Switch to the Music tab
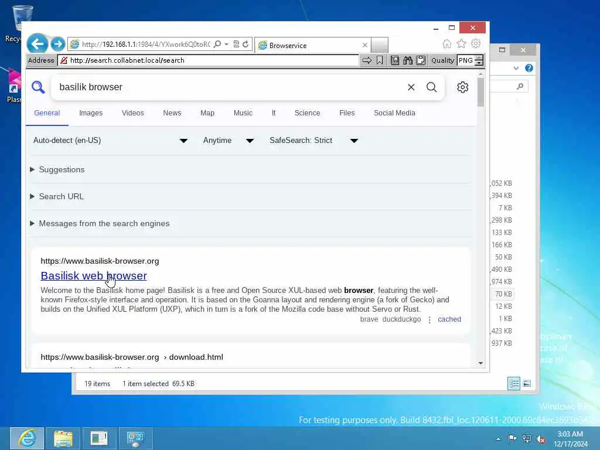Image resolution: width=600 pixels, height=450 pixels. [243, 113]
